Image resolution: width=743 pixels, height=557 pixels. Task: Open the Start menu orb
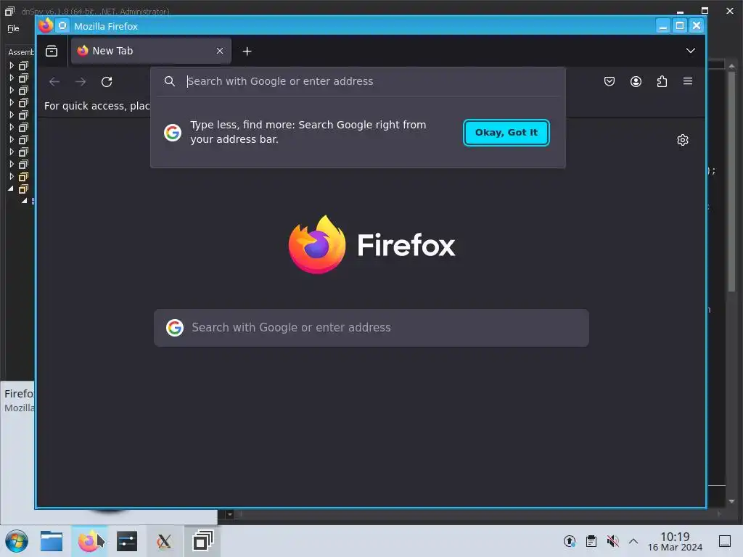(x=17, y=541)
